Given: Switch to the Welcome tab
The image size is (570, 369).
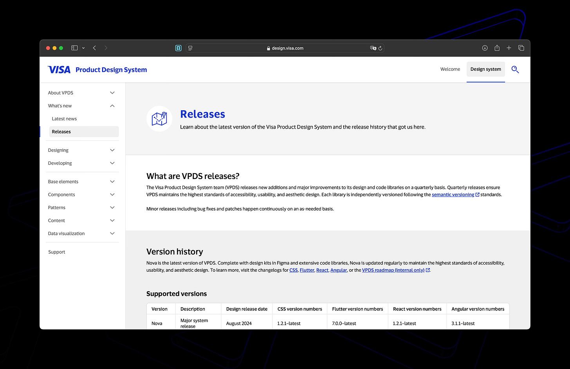Looking at the screenshot, I should (x=450, y=69).
